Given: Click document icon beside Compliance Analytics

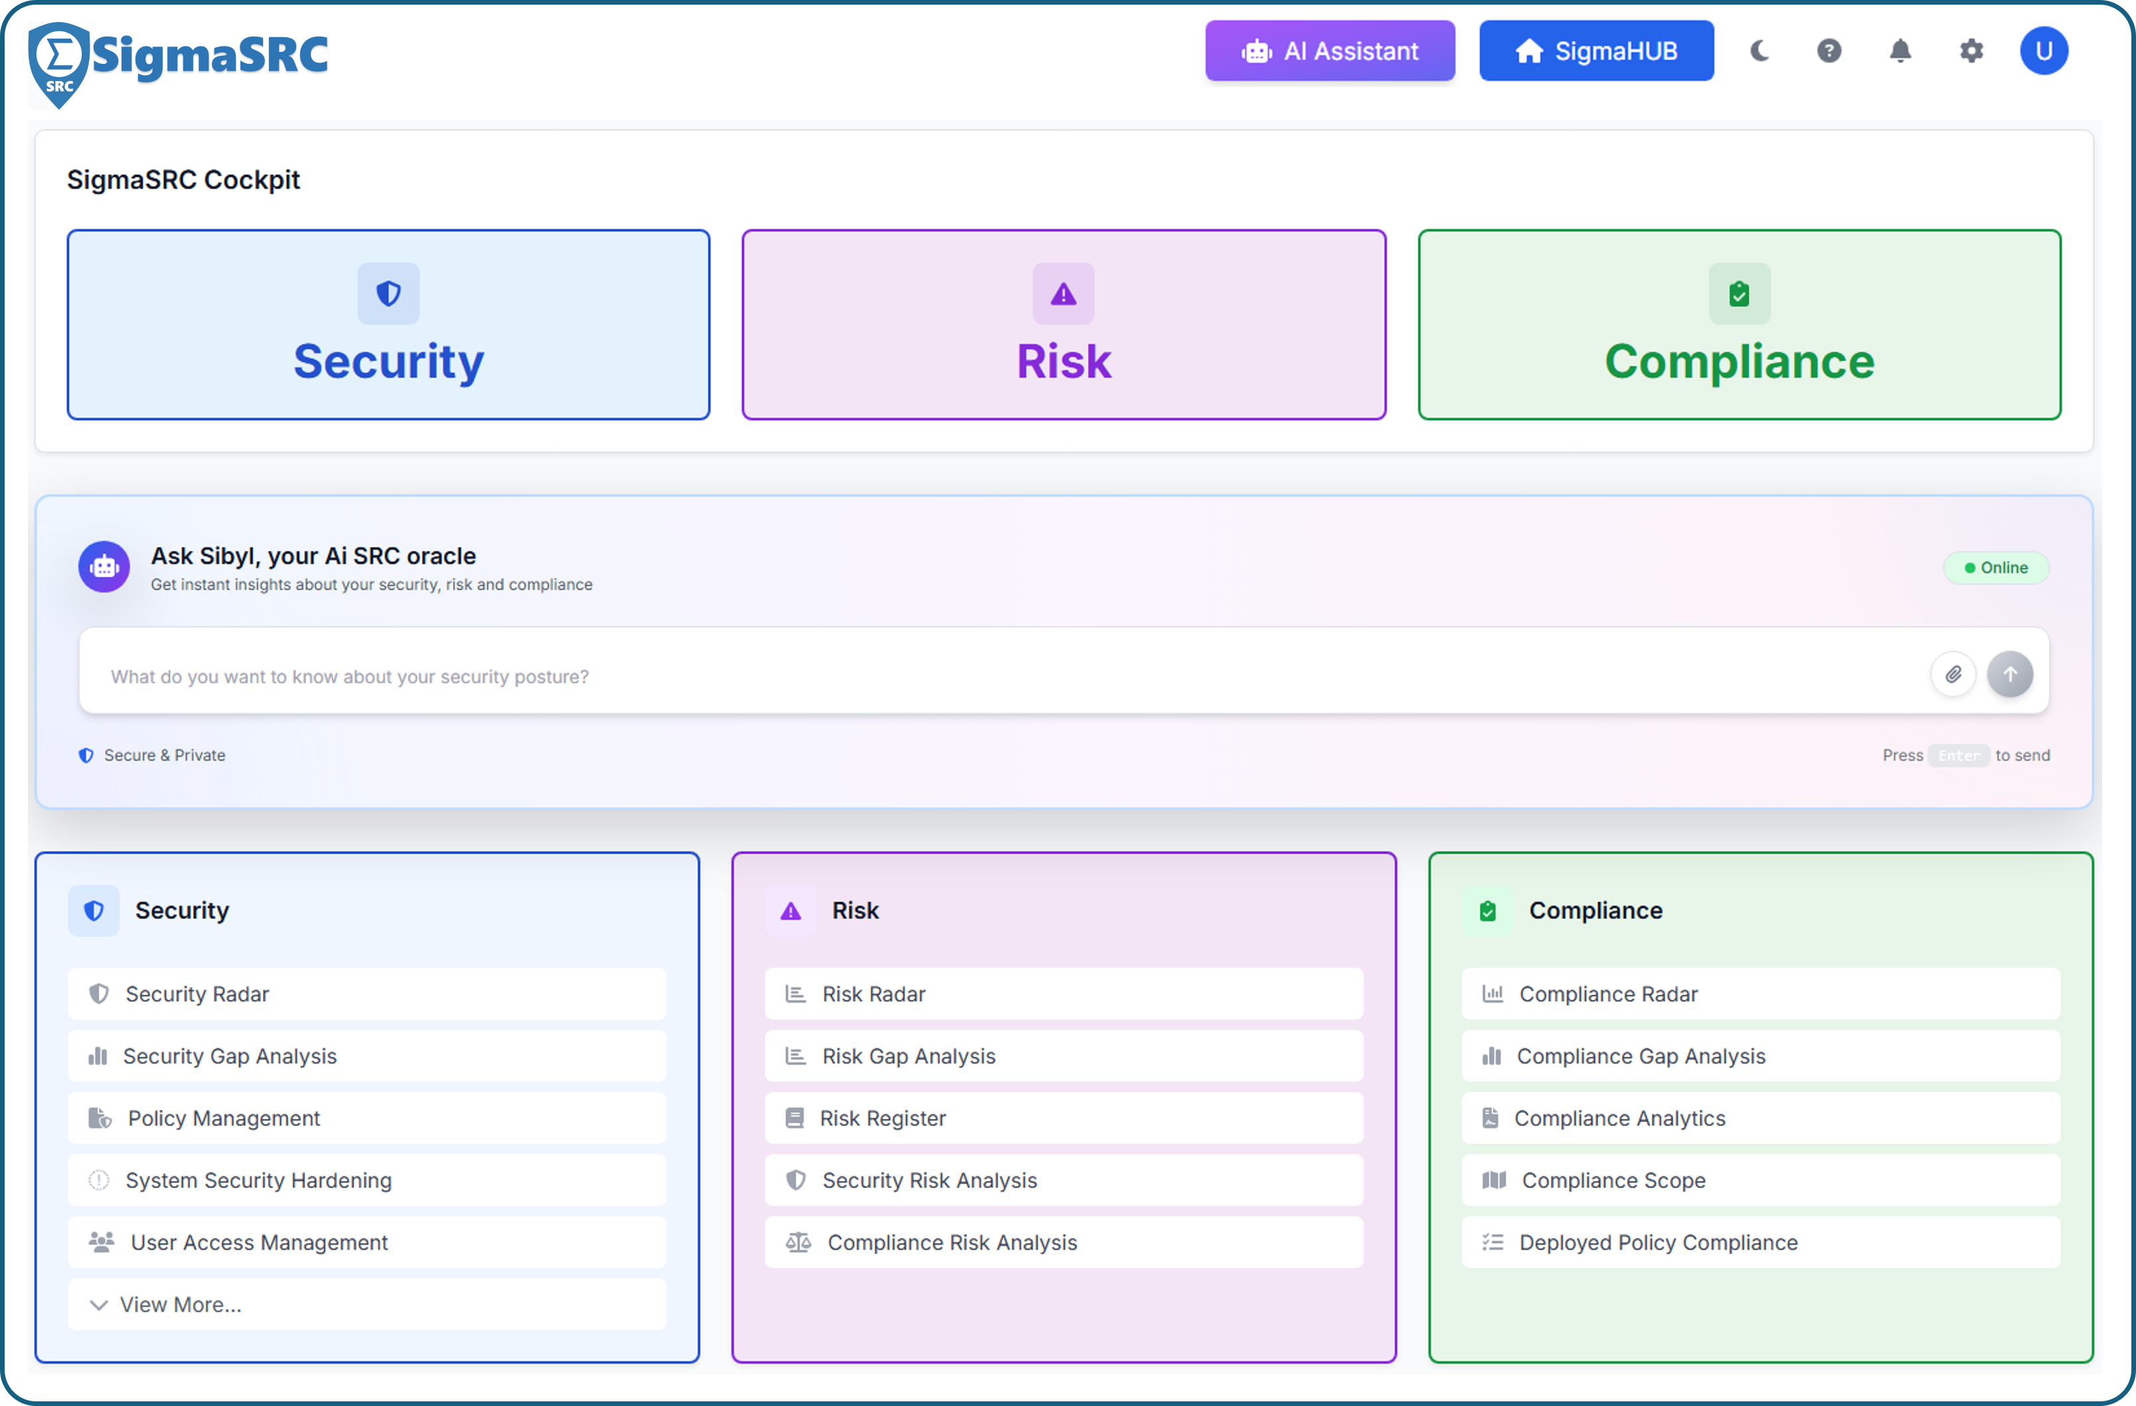Looking at the screenshot, I should (x=1490, y=1118).
